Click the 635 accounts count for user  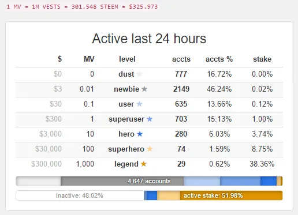click(x=181, y=104)
